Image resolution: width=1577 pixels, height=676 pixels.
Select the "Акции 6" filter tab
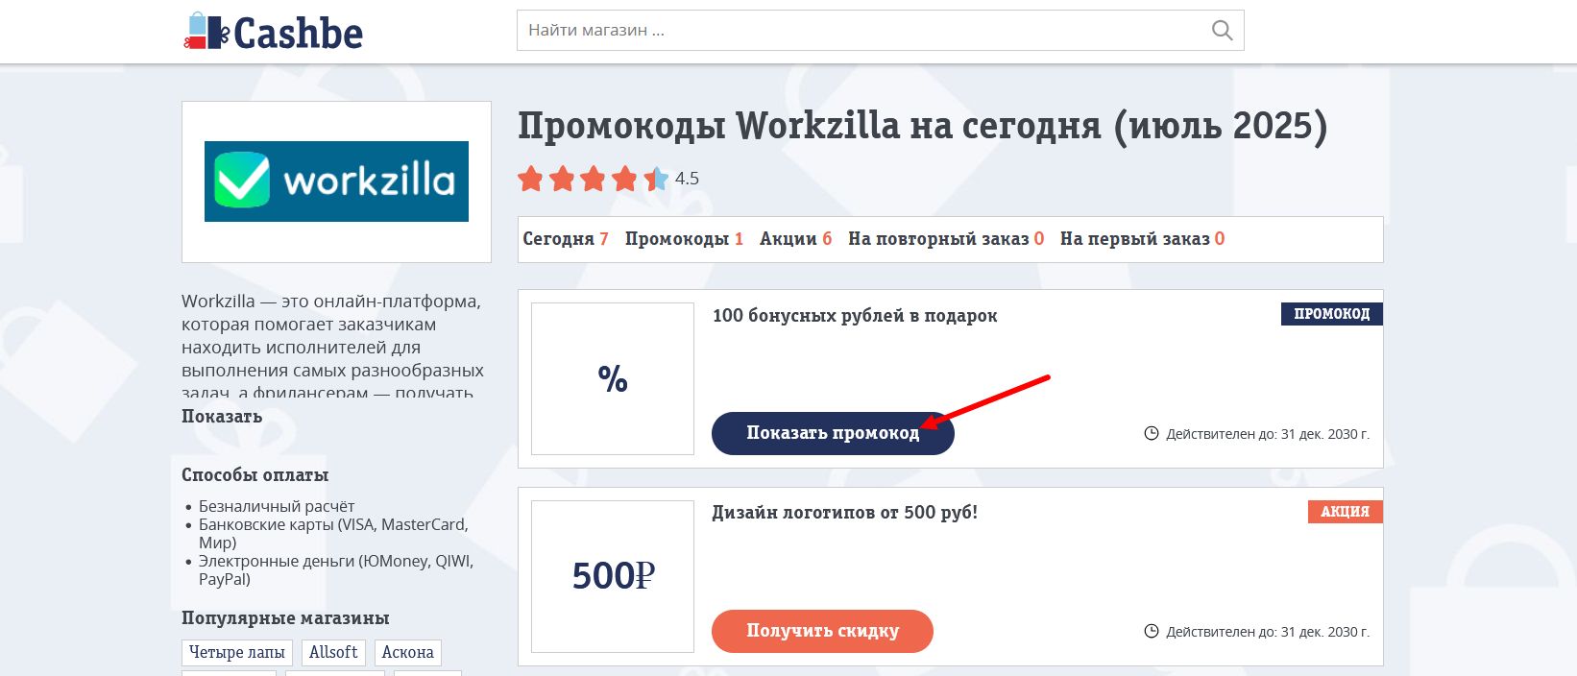[795, 239]
